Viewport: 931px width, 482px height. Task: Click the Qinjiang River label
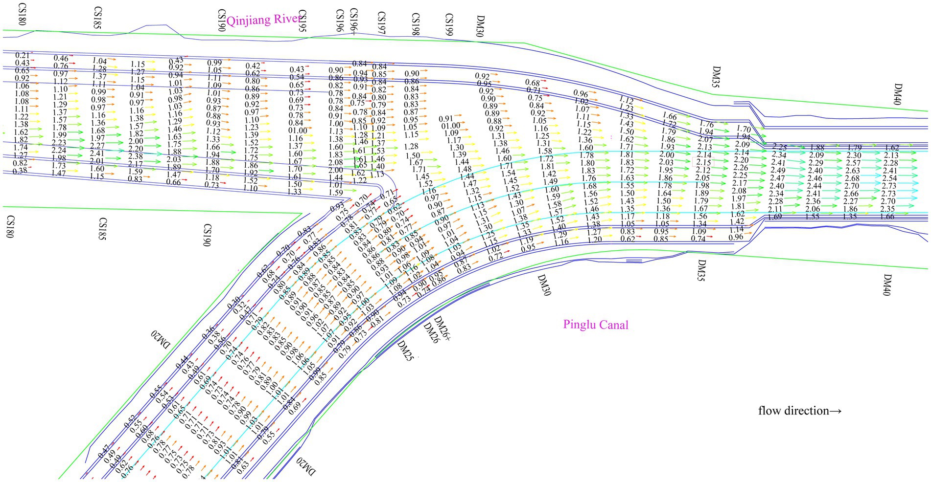(x=263, y=20)
